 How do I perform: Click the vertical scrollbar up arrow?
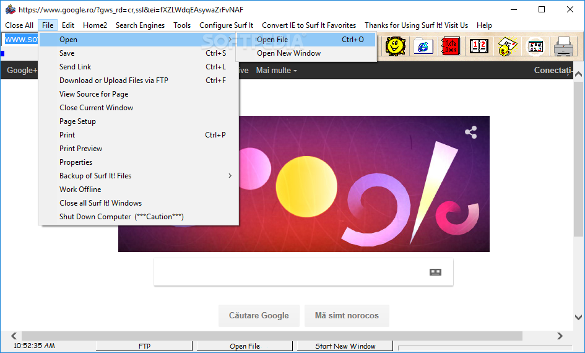[578, 74]
